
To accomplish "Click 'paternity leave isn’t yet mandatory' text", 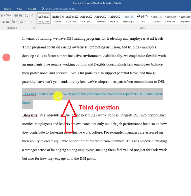I will point(48,82).
